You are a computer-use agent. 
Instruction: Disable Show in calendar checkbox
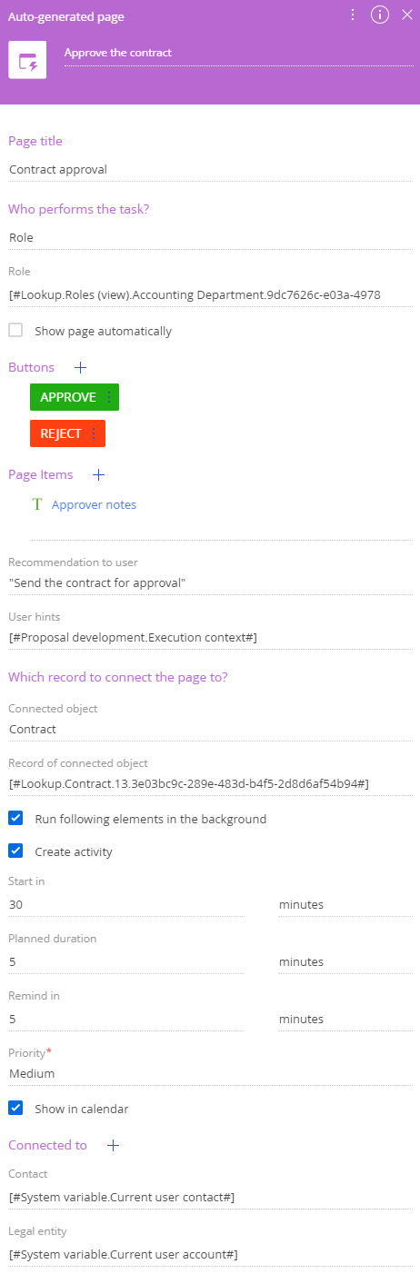point(15,1109)
